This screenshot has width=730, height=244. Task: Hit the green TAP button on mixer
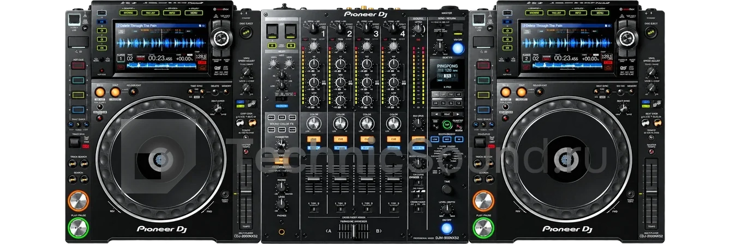click(x=446, y=124)
